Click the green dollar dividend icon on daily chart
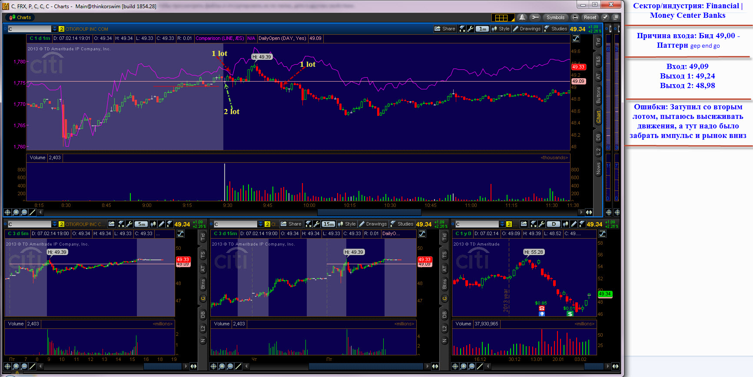The height and width of the screenshot is (377, 753). point(570,314)
